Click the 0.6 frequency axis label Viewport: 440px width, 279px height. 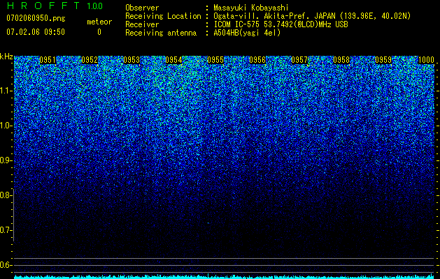pos(6,265)
